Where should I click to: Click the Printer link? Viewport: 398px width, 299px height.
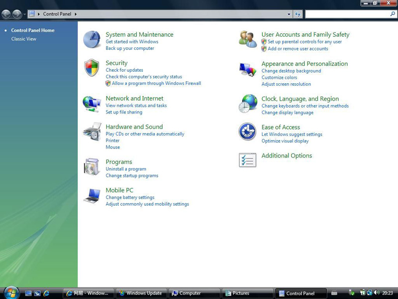(x=112, y=141)
